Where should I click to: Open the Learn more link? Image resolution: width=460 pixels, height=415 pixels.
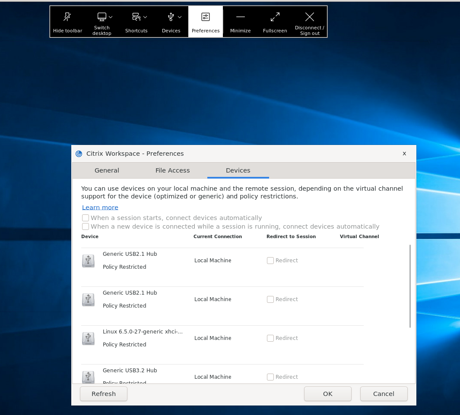[x=100, y=207]
